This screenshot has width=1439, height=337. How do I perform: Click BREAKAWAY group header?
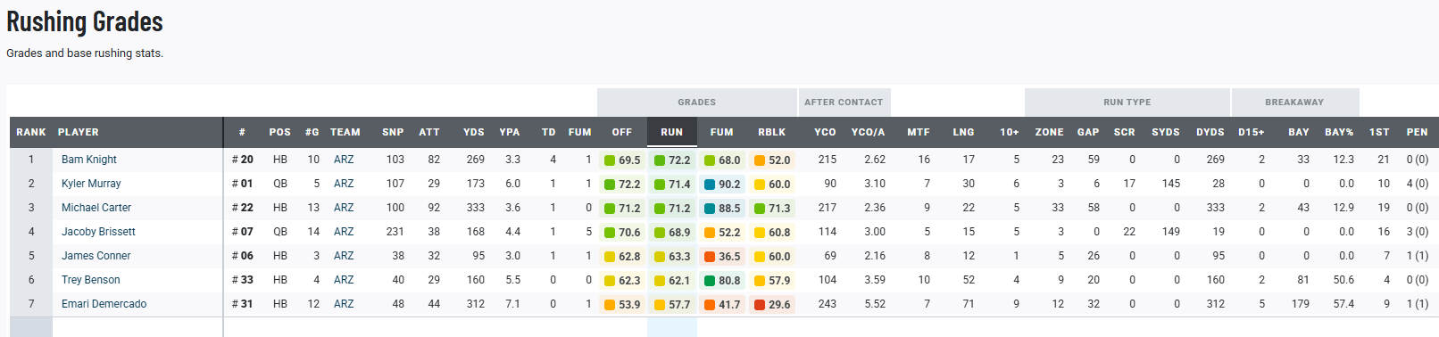click(1294, 103)
